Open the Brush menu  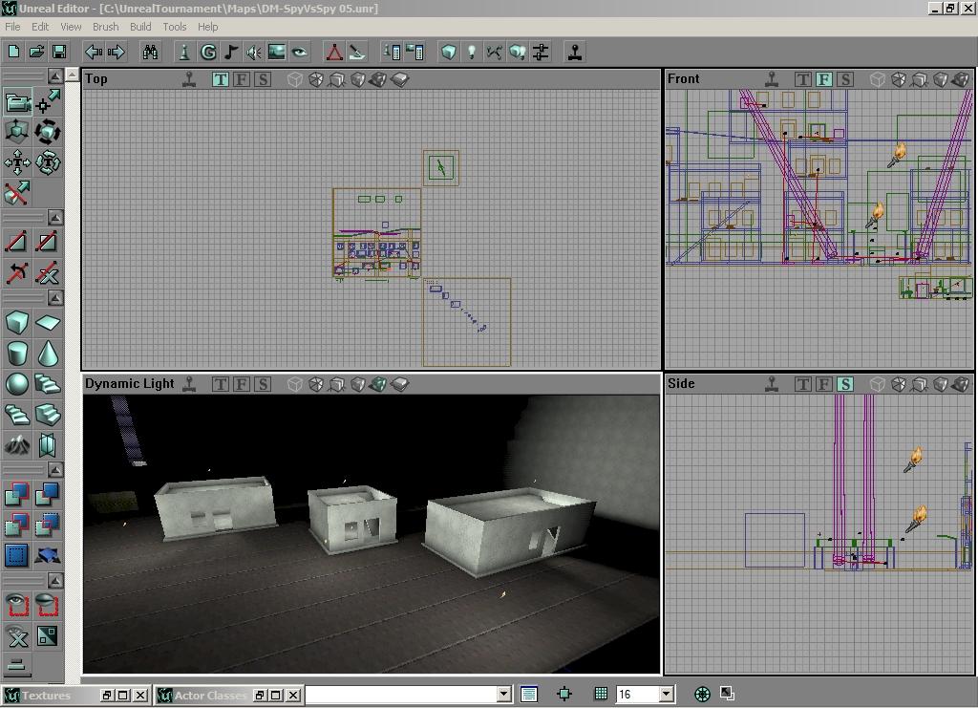click(105, 27)
